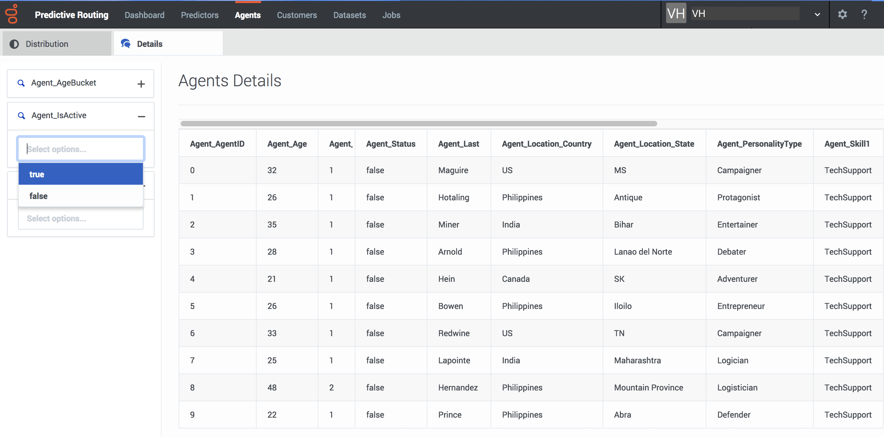Open the help question mark icon

click(x=864, y=14)
